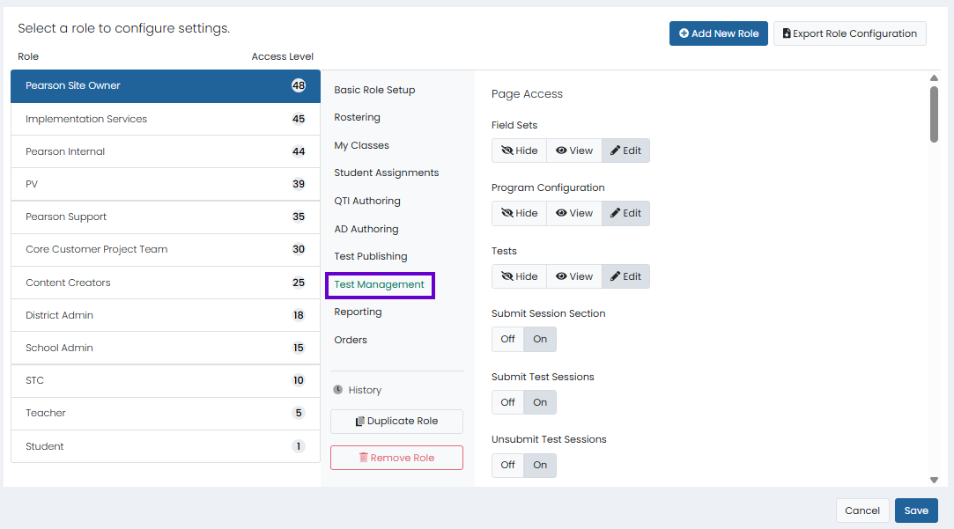This screenshot has height=529, width=954.
Task: Select the PV role
Action: [x=166, y=184]
